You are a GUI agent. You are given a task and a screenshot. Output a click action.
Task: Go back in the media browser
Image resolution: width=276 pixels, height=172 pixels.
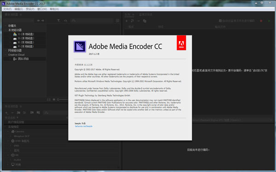coord(39,21)
